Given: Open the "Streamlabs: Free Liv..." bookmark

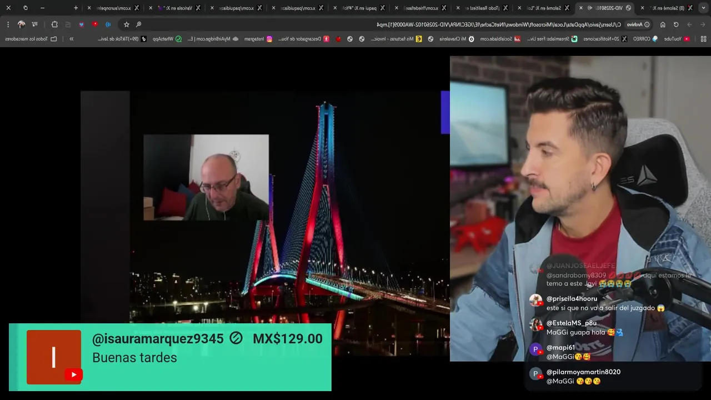Looking at the screenshot, I should [552, 39].
